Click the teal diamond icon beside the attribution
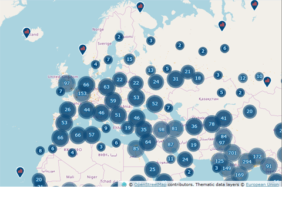Screen dimensions: 282x212 pos(124,184)
